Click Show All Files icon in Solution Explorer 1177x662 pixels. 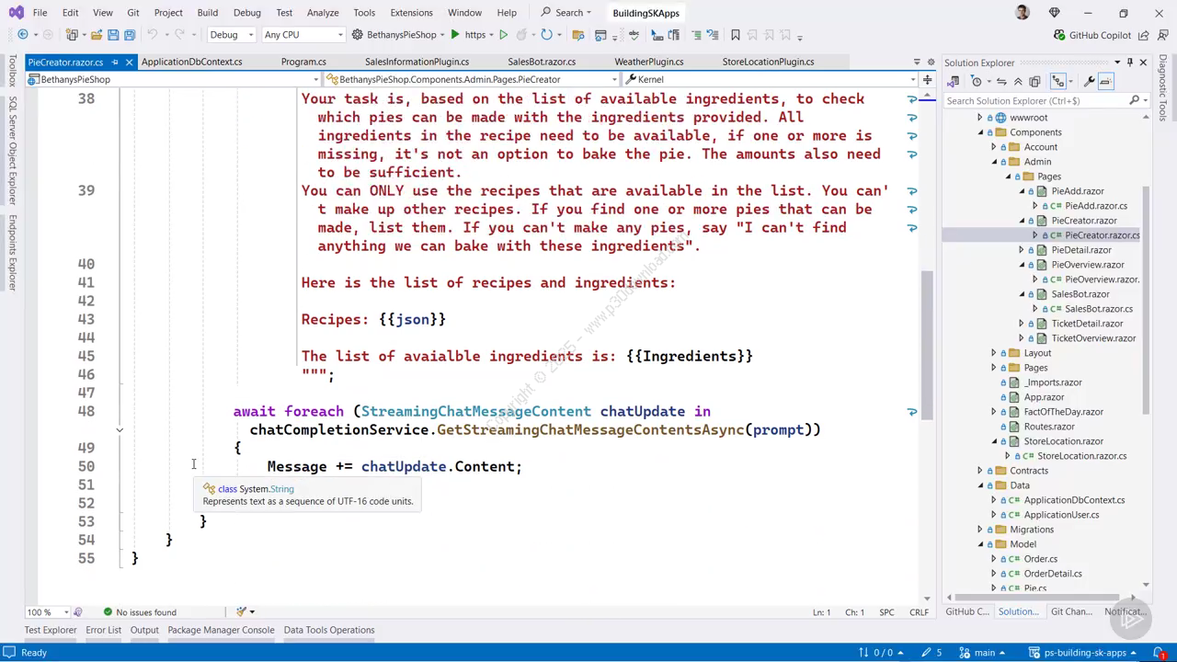point(1034,82)
